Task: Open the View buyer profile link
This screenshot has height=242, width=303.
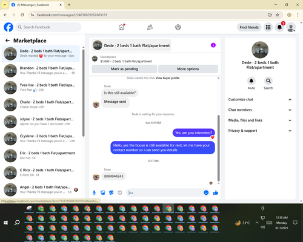Action: 167,78
